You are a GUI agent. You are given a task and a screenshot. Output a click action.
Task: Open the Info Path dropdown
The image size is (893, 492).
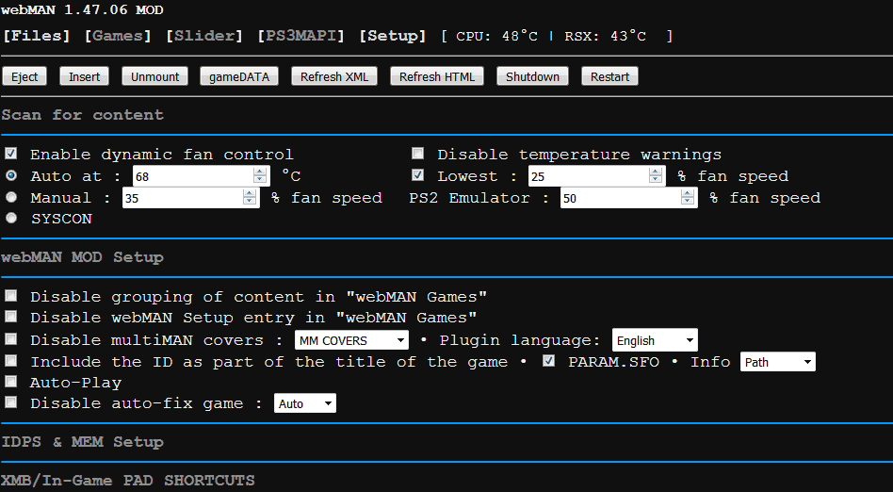point(777,362)
